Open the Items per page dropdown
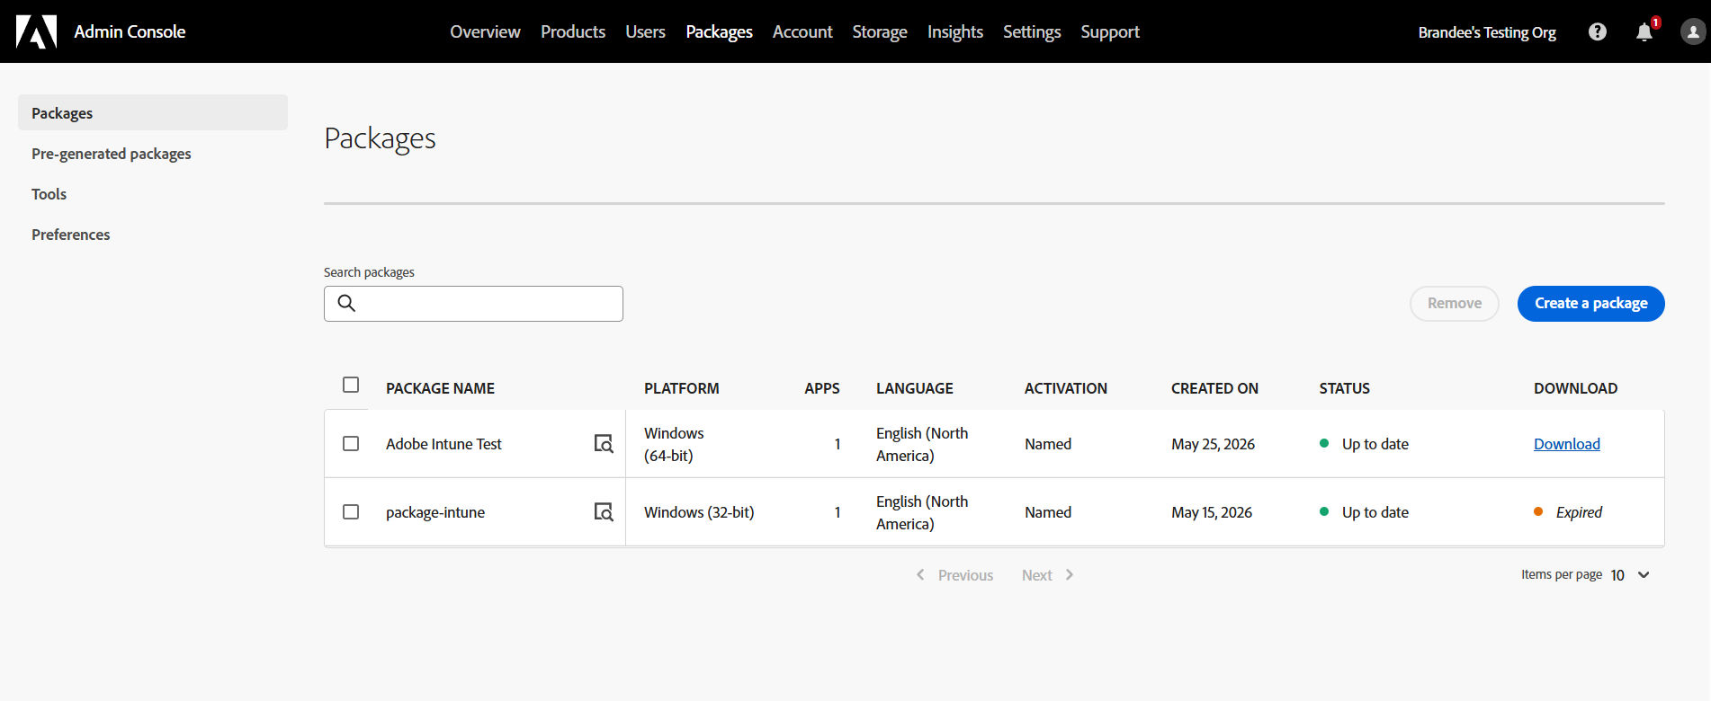1711x701 pixels. click(1630, 575)
